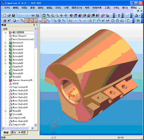Pin the feature panel with the pushpin
The width and height of the screenshot is (144, 140).
click(34, 25)
